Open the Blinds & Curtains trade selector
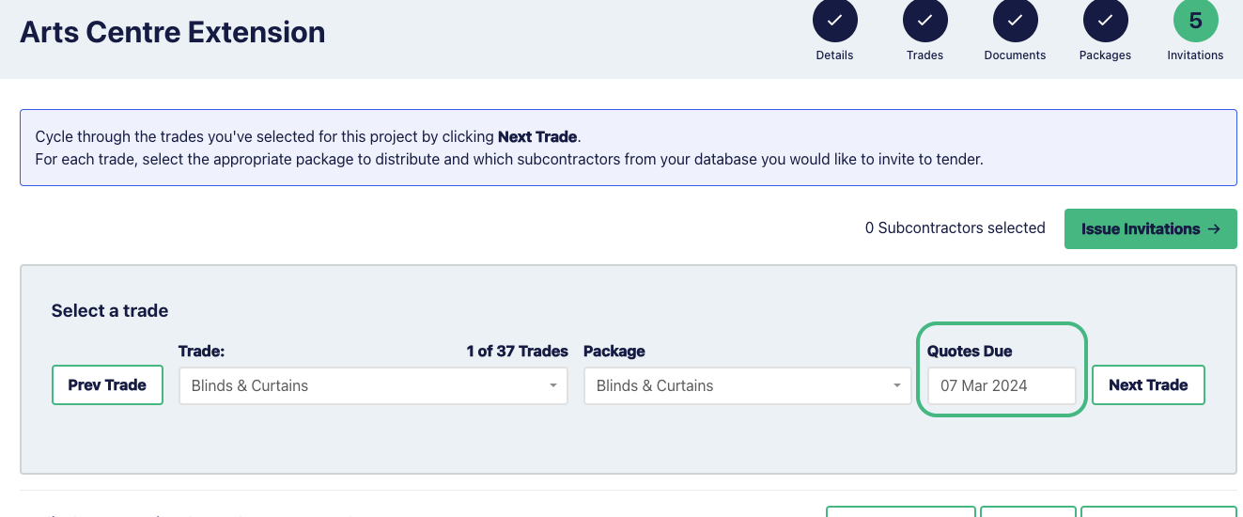This screenshot has height=517, width=1243. click(x=373, y=385)
